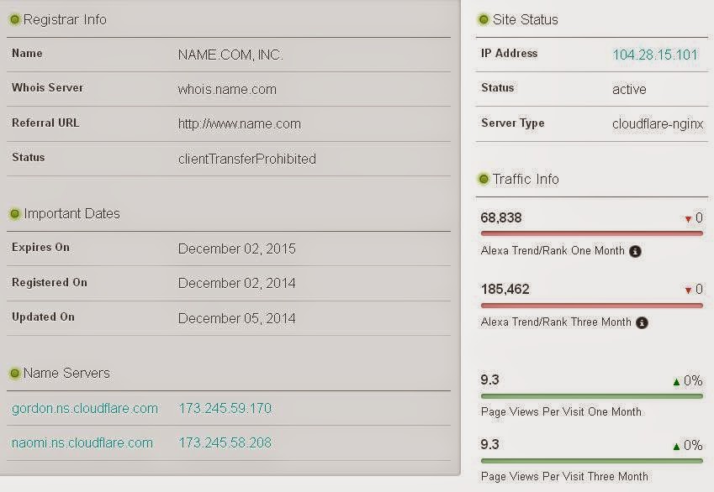Screen dimensions: 714x492
Task: Click the red down arrow beside 185,462 rank
Action: pos(688,290)
